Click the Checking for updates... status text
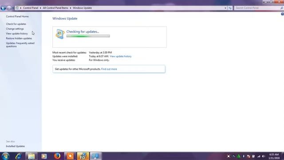 pos(83,32)
